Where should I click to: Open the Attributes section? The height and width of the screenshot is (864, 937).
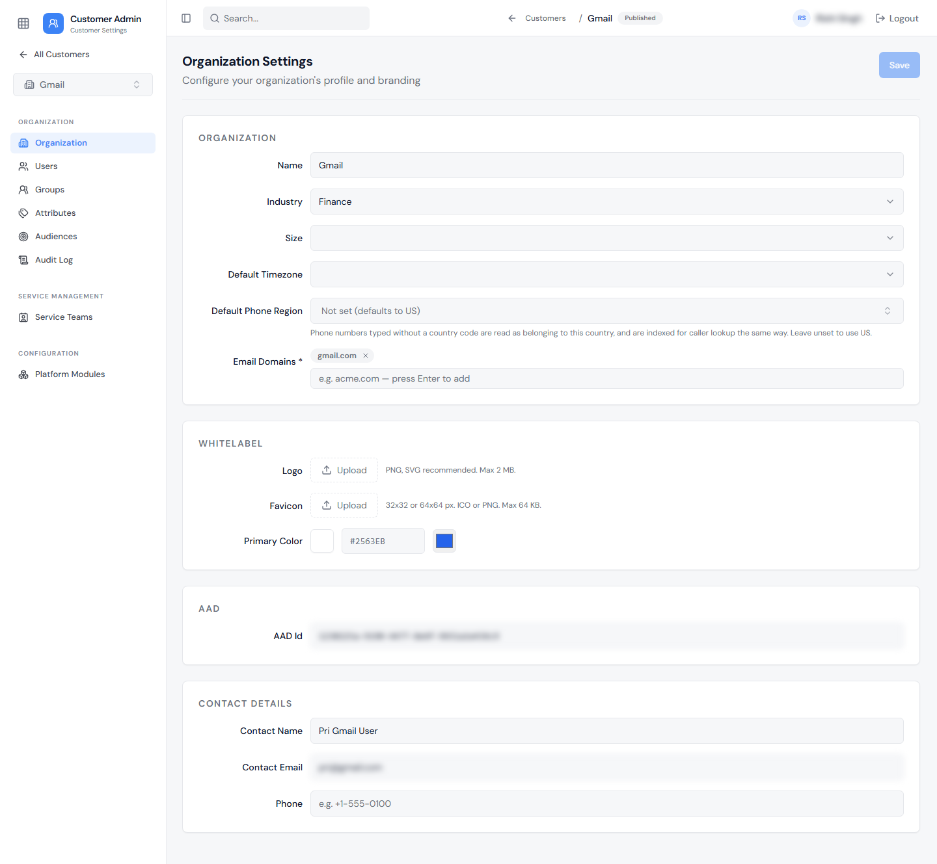point(83,213)
